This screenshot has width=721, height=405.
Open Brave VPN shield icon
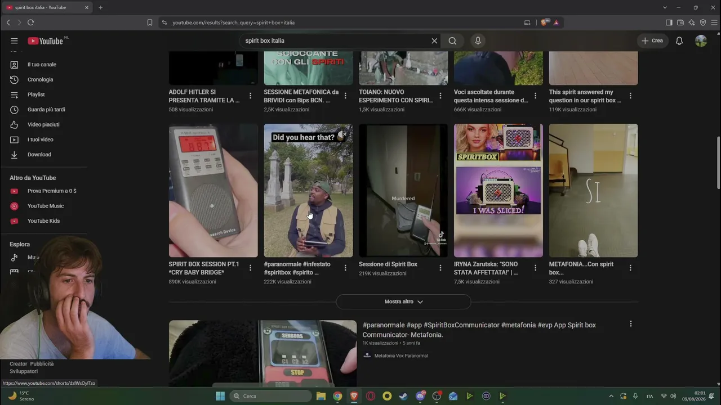tap(703, 22)
